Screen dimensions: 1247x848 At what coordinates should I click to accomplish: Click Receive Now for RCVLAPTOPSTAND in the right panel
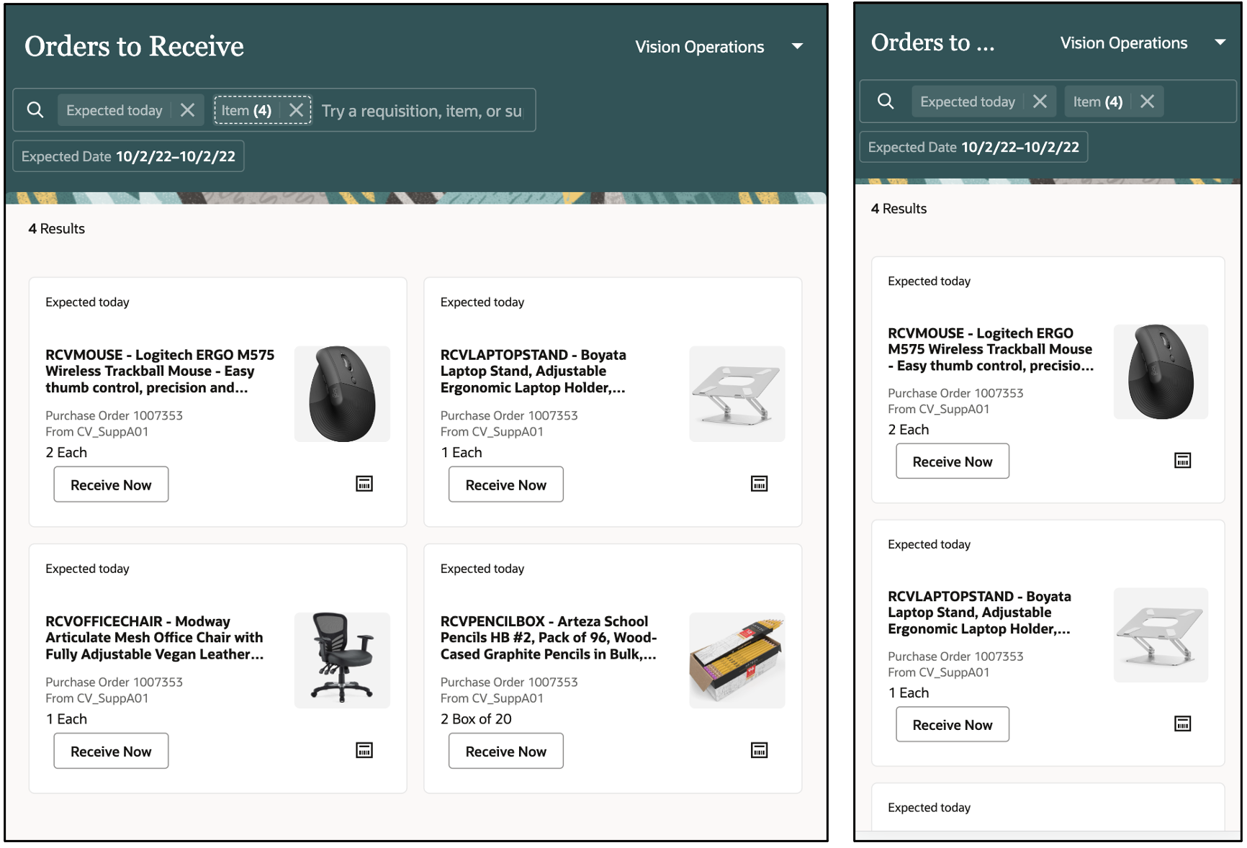coord(953,724)
